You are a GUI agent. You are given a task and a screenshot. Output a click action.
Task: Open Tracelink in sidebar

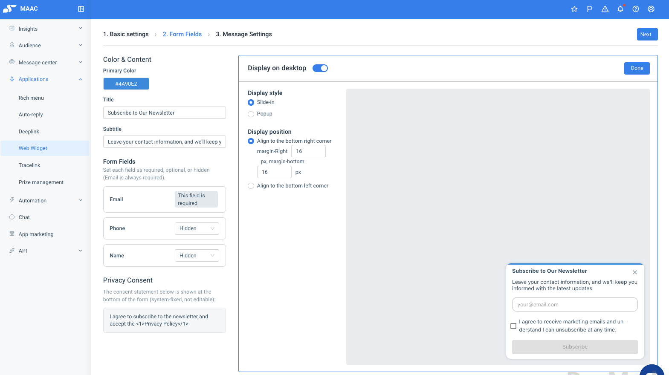click(x=29, y=165)
